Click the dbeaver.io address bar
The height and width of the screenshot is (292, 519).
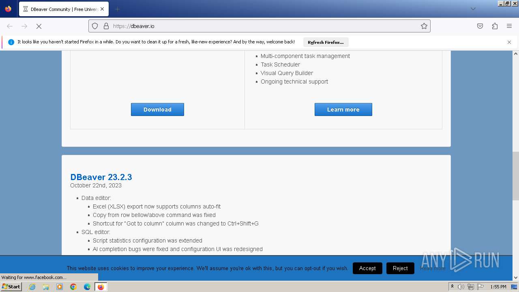[x=259, y=26]
